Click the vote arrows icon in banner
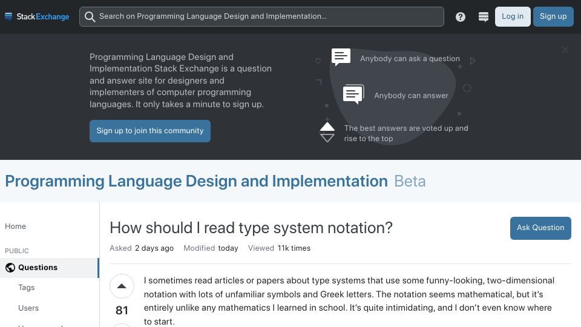The image size is (581, 327). point(327,133)
